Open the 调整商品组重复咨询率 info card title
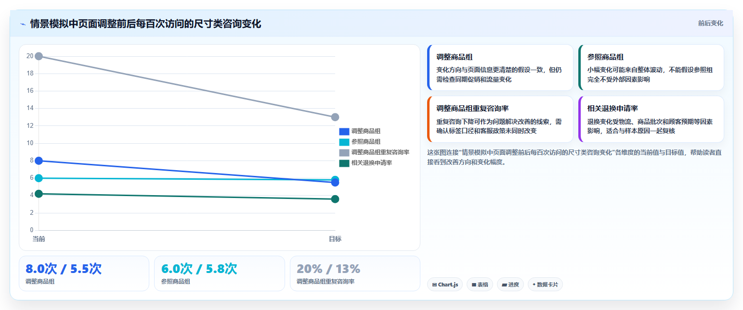Screen dimensions: 743x310 tap(473, 108)
